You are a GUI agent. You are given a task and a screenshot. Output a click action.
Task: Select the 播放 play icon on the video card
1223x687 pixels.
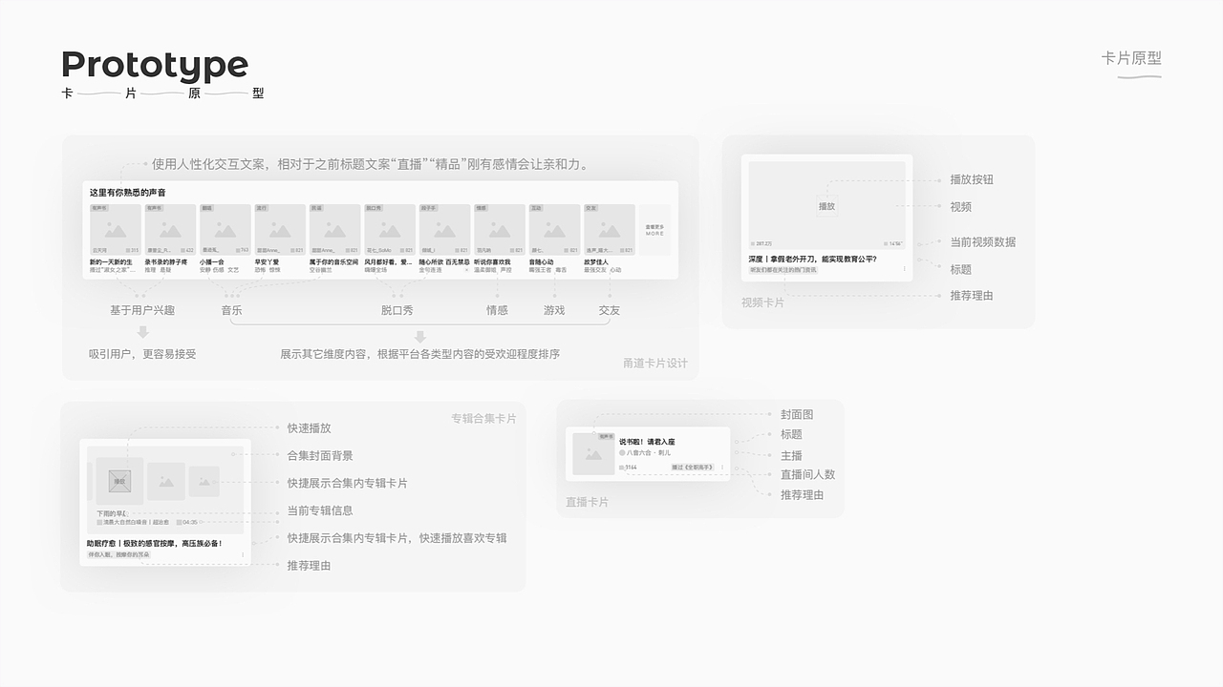tap(827, 206)
